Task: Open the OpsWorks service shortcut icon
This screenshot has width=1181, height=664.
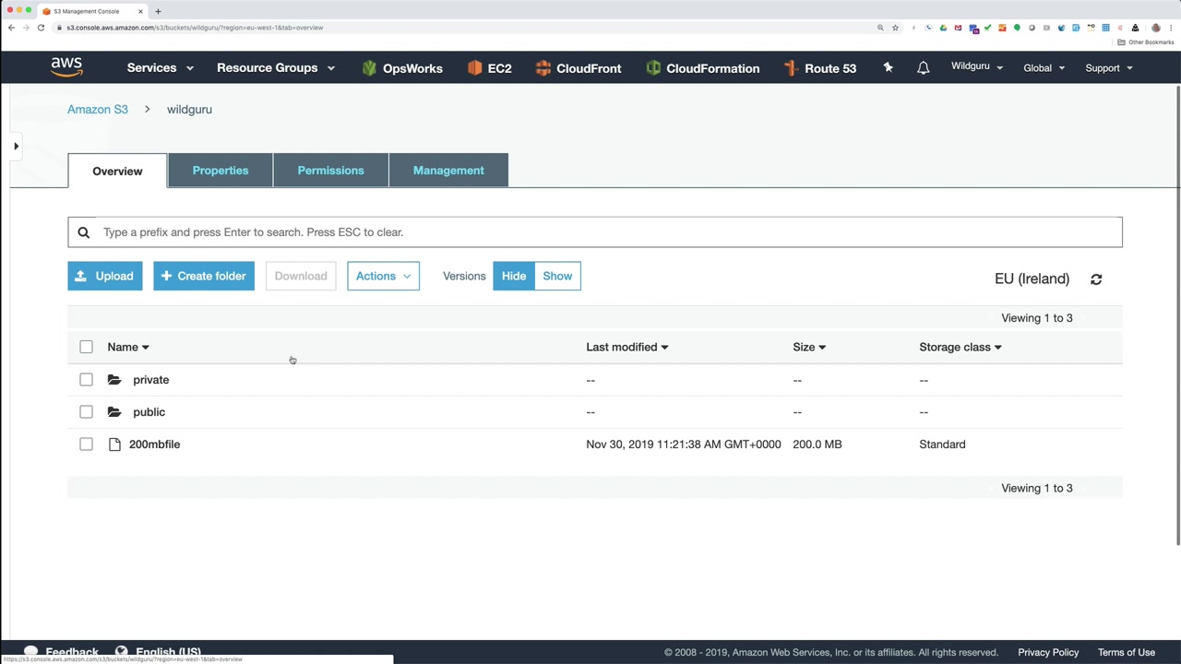Action: (369, 68)
